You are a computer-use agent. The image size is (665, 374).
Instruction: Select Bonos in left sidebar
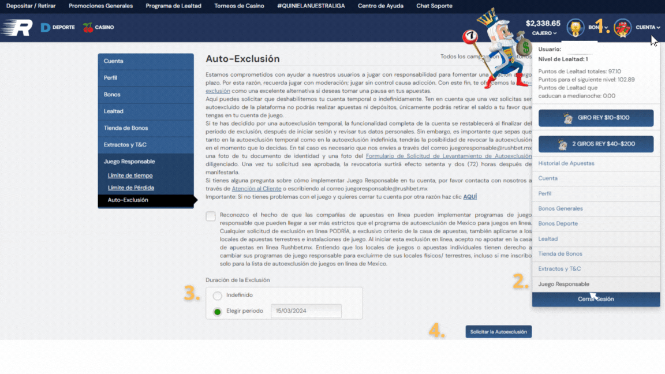click(x=146, y=95)
